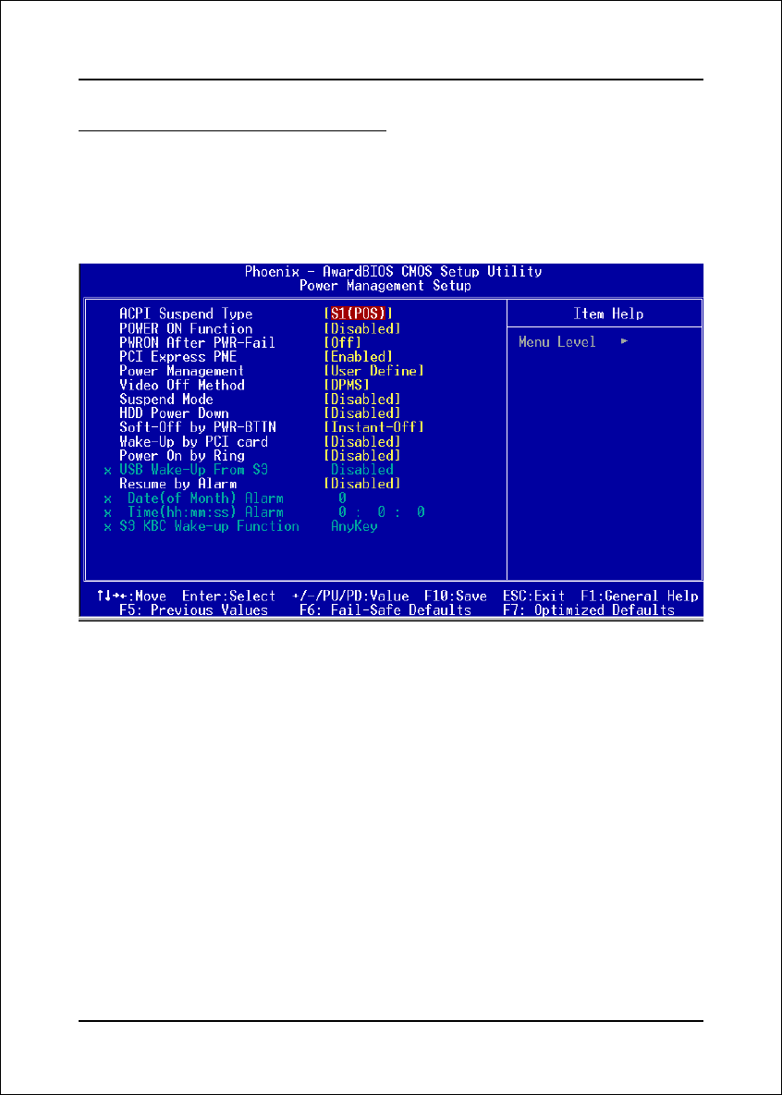
Task: Toggle Suspend Mode Disabled value
Action: click(x=361, y=400)
